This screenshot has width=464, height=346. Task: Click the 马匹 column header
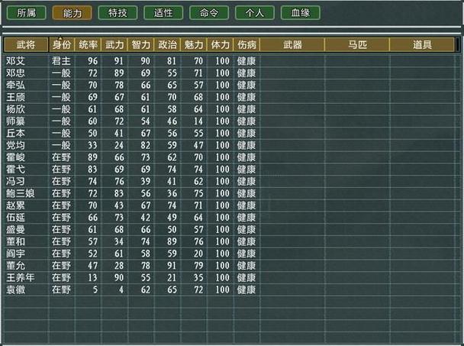[356, 45]
